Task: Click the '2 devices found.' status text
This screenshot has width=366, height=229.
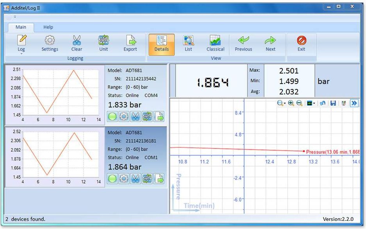Action: [25, 219]
